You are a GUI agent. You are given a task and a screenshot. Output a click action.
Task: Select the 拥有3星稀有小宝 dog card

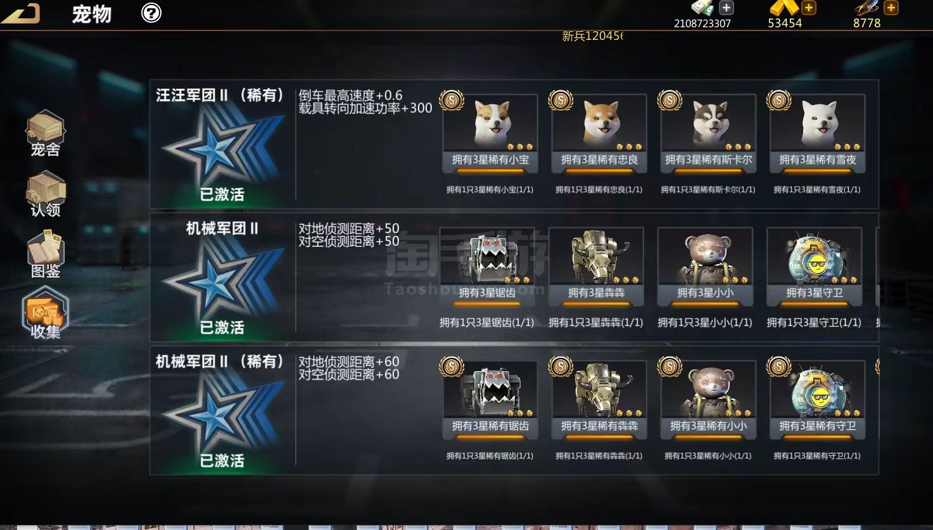click(x=490, y=134)
